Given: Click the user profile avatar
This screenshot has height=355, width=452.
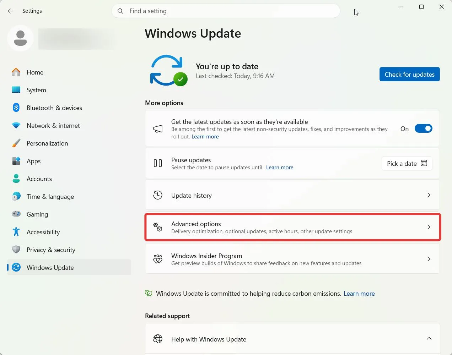Looking at the screenshot, I should pyautogui.click(x=21, y=38).
